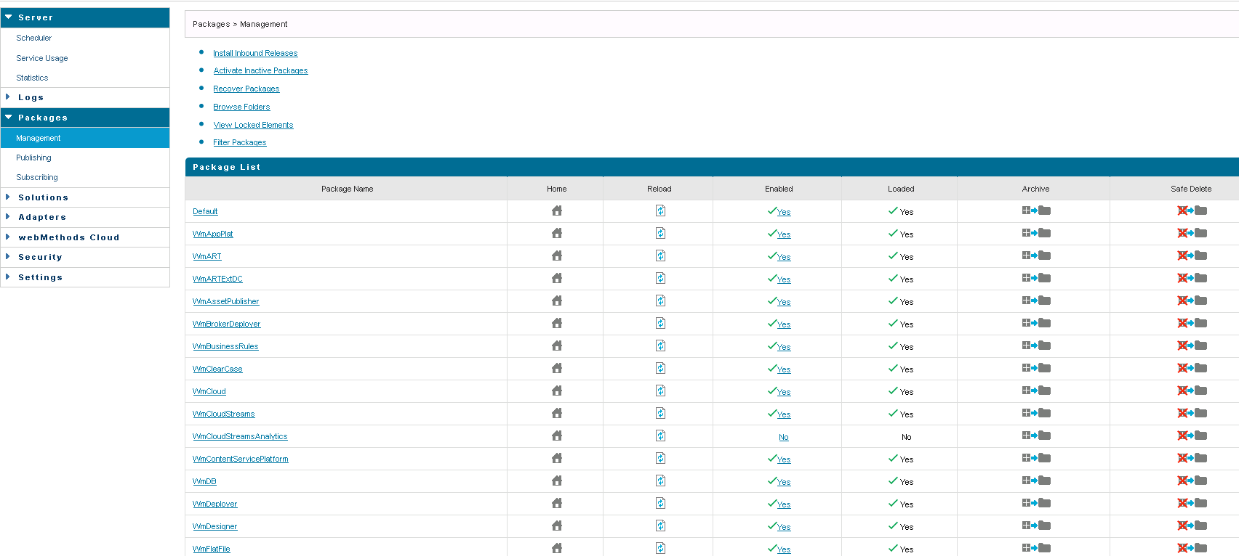This screenshot has height=556, width=1239.
Task: Click Activate Inactive Packages link
Action: (260, 70)
